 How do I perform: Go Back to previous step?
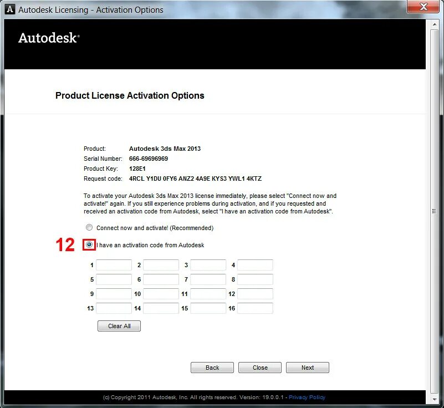212,368
